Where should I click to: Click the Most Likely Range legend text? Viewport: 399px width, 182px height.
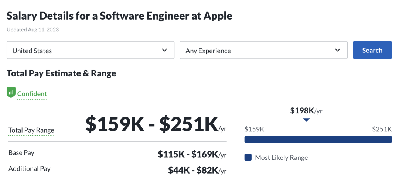pyautogui.click(x=281, y=158)
